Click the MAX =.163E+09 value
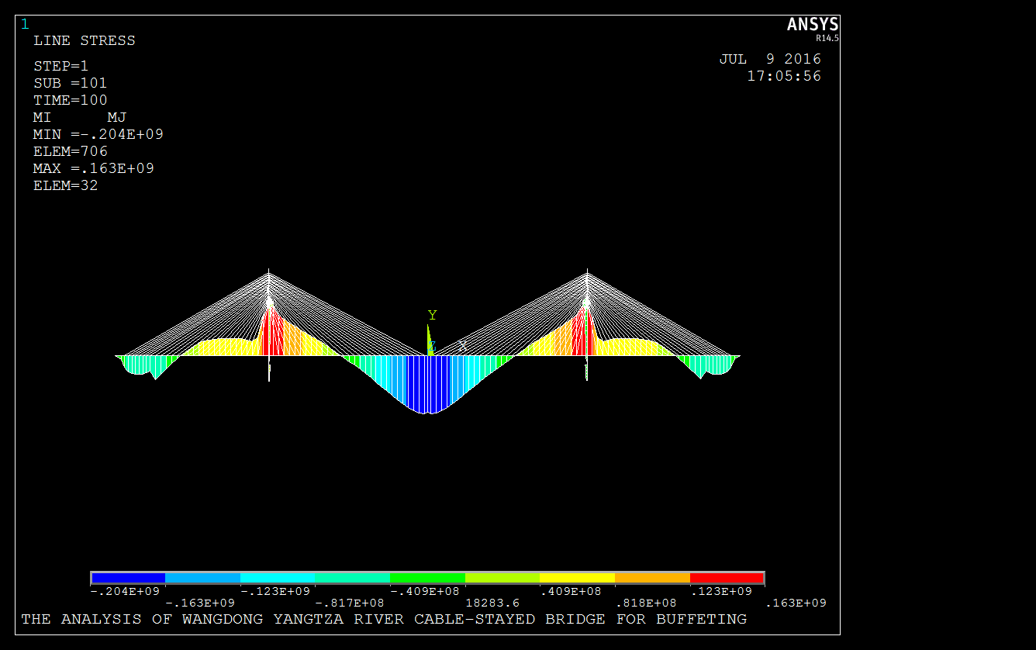 click(93, 168)
